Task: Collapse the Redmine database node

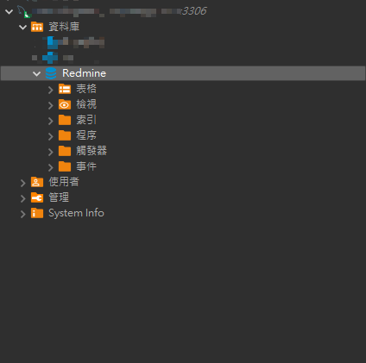Action: (x=36, y=73)
